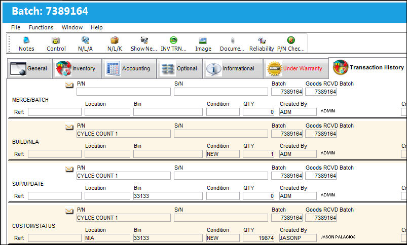Screen dimensions: 407x245
Task: Click Condition NEW field in CUSTOM/STATUS row
Action: pos(223,238)
